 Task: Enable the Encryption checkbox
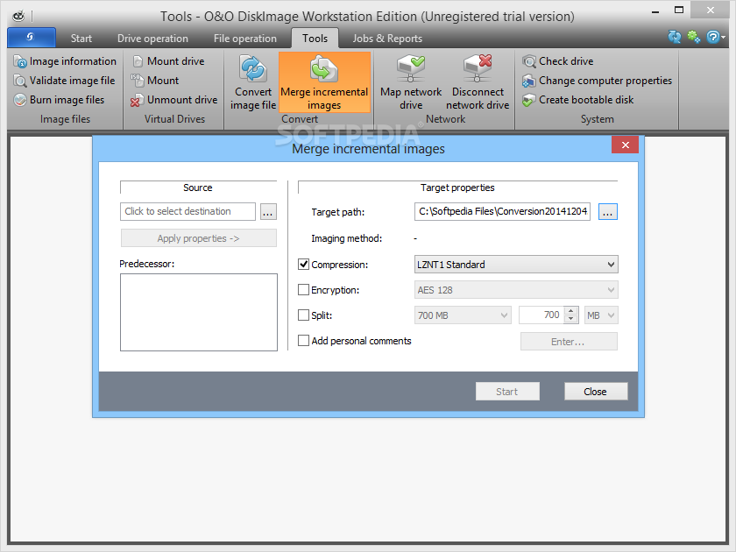click(304, 290)
